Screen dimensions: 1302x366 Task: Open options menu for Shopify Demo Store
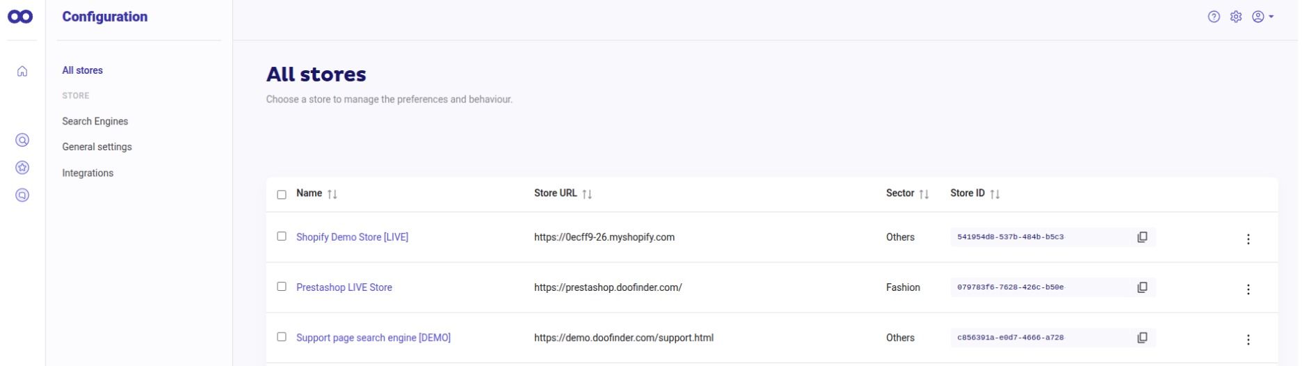[x=1248, y=239]
